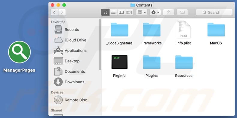Select the PkgInfo exec file icon
237x118 pixels.
pos(119,62)
